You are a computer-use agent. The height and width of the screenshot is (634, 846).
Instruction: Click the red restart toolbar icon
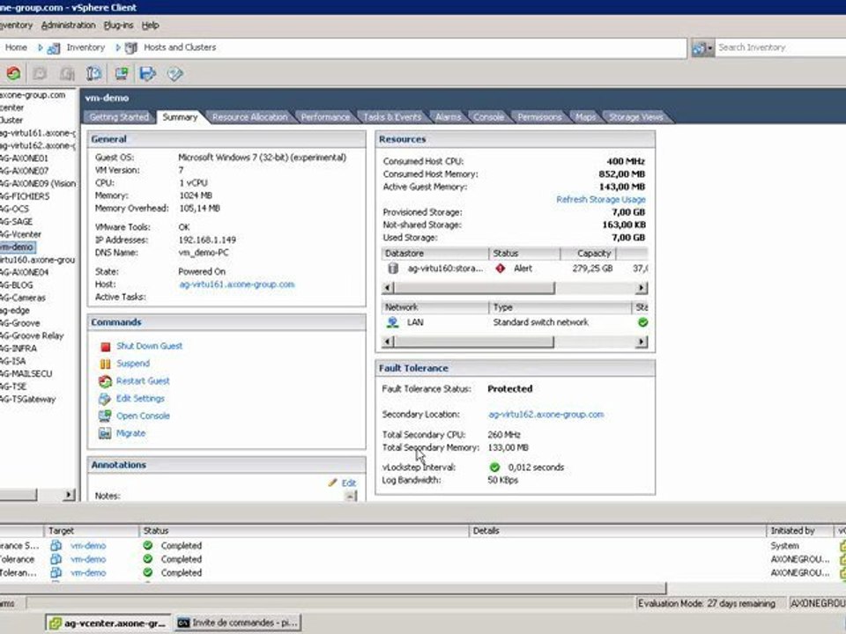tap(13, 73)
